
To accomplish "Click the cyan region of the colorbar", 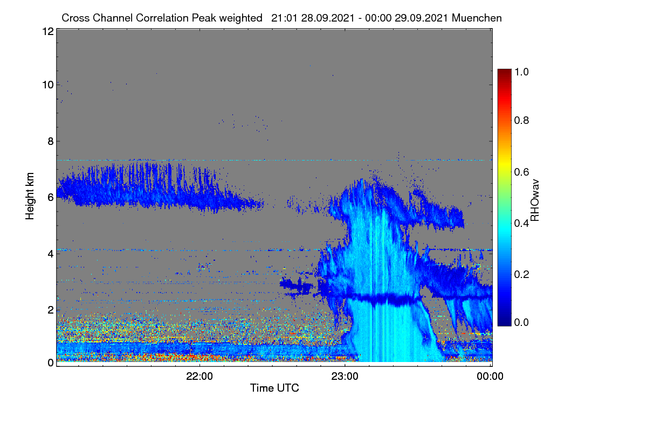I will click(x=504, y=229).
